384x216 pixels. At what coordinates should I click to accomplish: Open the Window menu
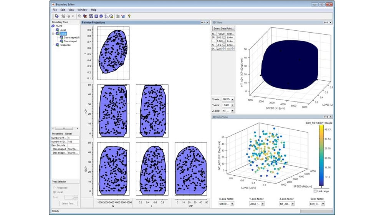[x=82, y=10]
